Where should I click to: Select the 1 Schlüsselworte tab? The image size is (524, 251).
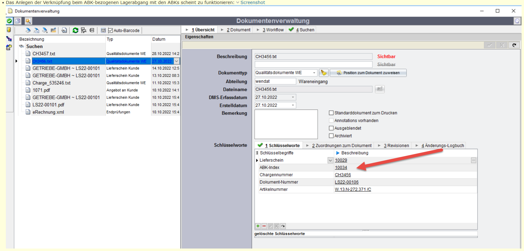(x=279, y=145)
